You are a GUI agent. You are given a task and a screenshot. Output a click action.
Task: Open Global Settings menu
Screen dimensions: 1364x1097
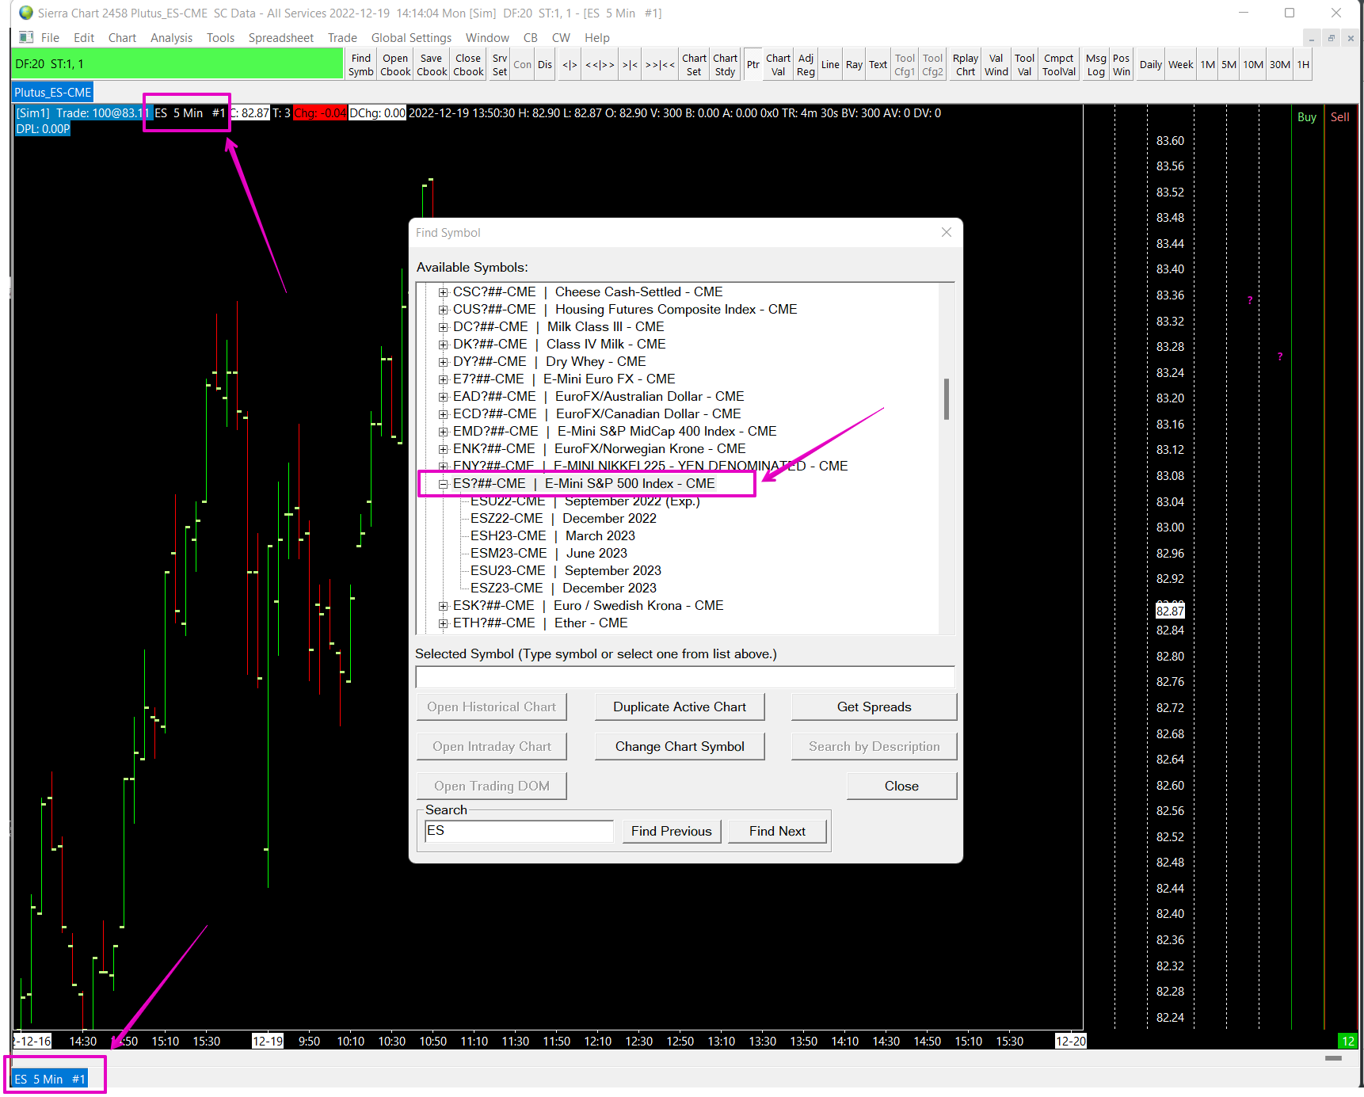point(411,38)
